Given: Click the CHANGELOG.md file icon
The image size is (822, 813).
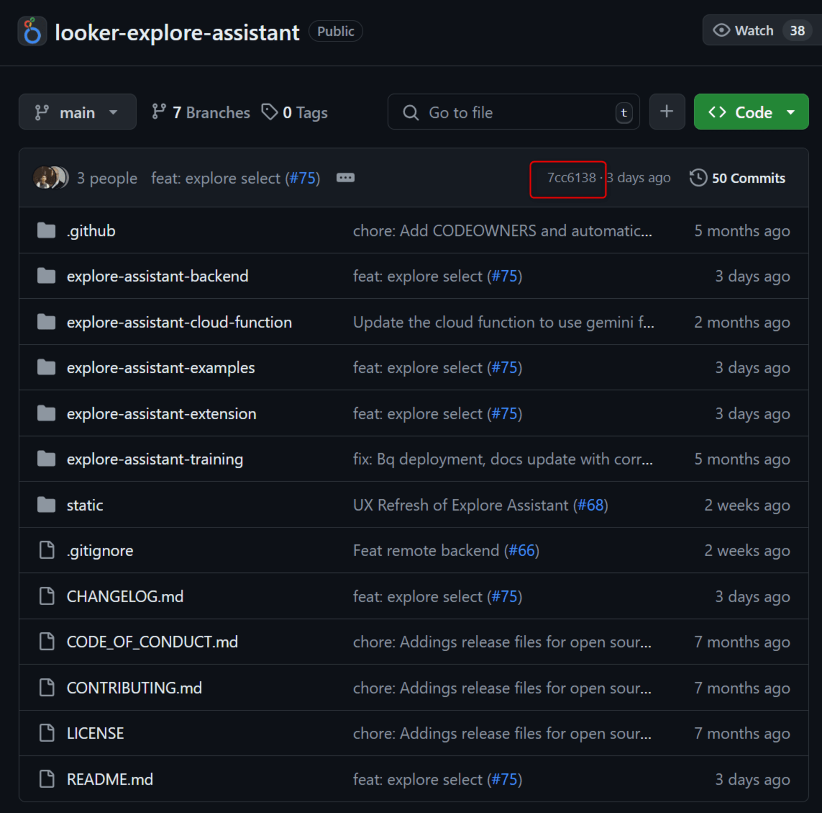Looking at the screenshot, I should 46,596.
